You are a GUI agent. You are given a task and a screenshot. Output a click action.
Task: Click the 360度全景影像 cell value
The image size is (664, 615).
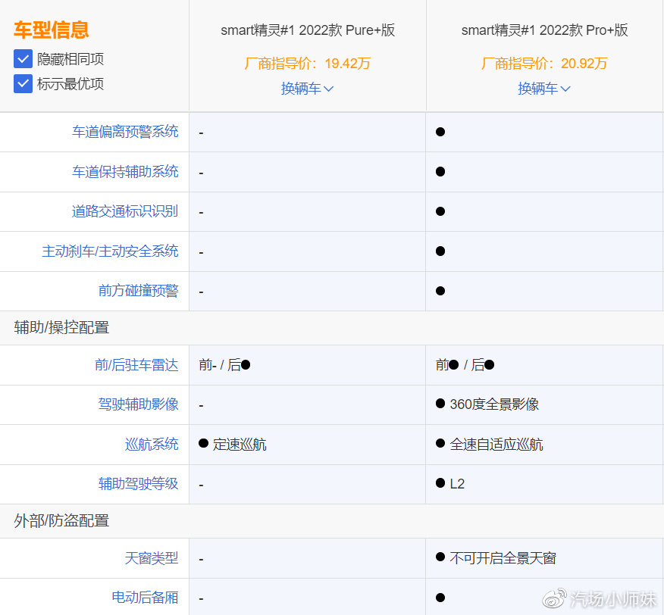494,404
